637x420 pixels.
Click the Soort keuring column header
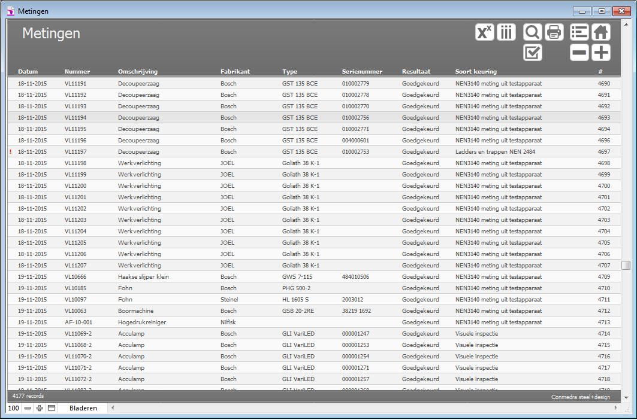(x=476, y=72)
